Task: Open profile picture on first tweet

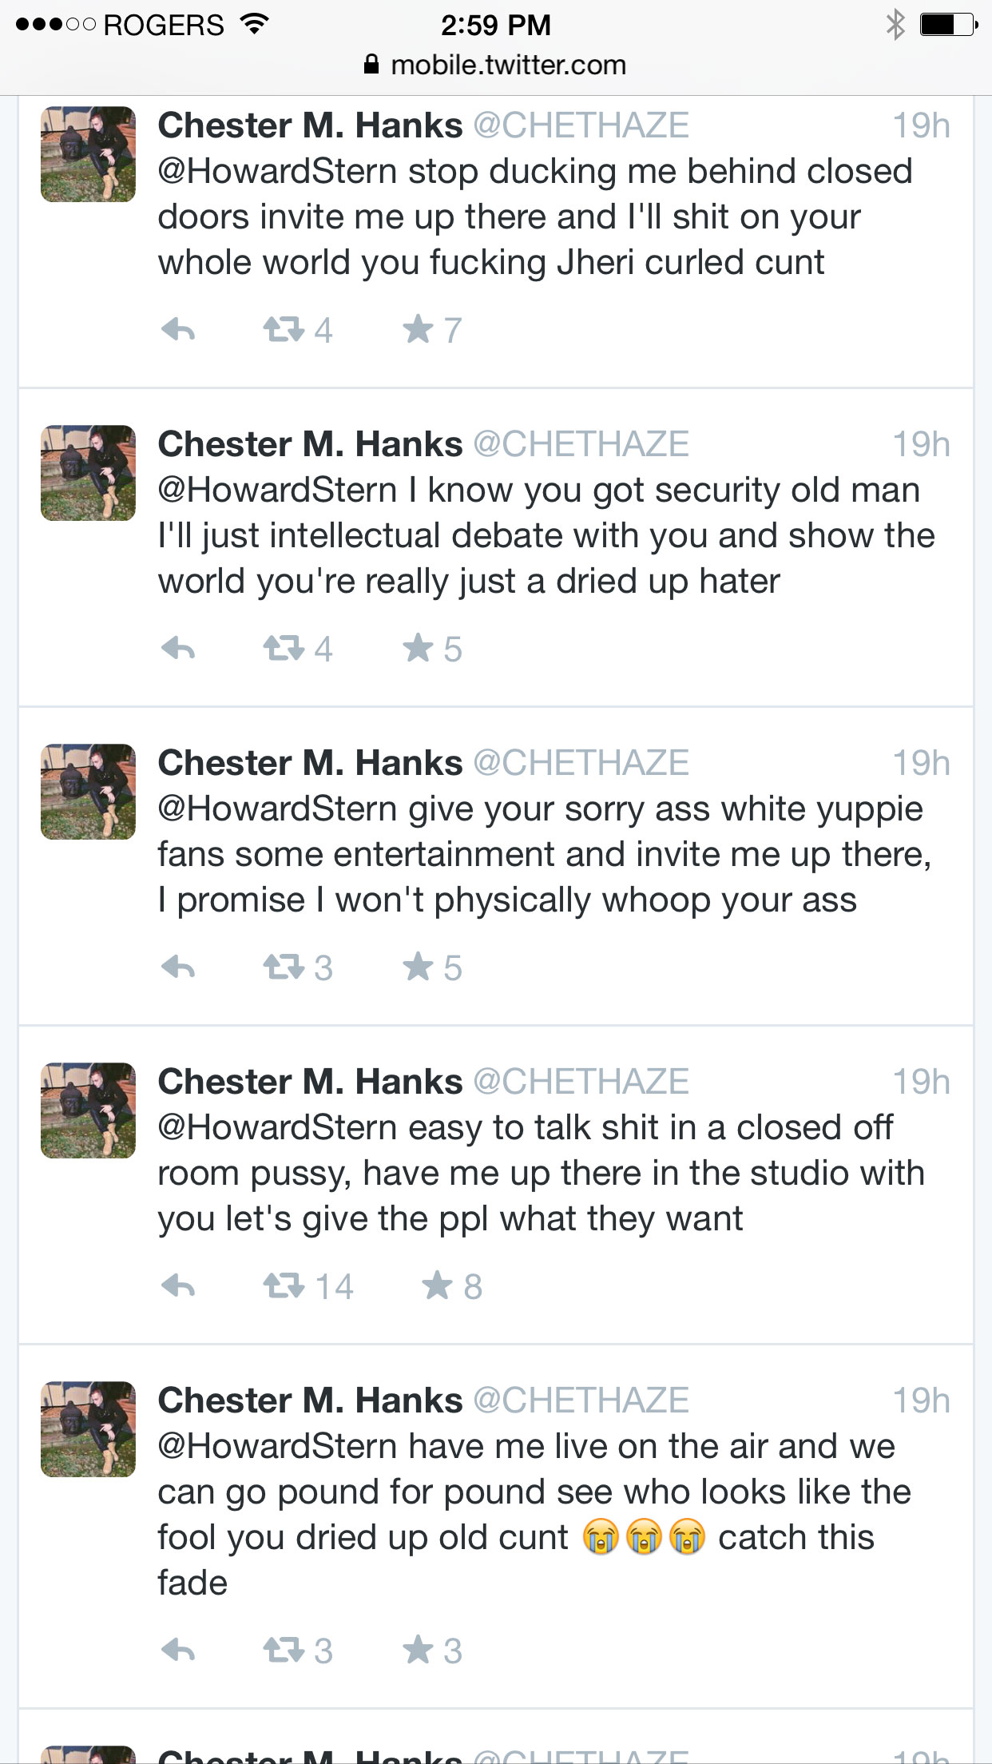Action: pyautogui.click(x=88, y=154)
